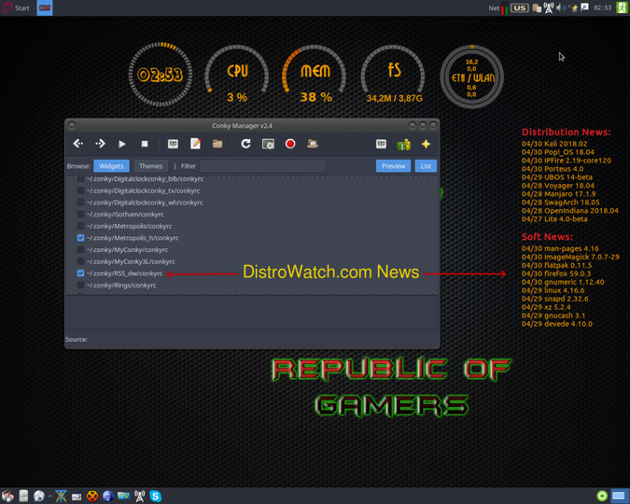Go to previous widget arrow

(78, 144)
